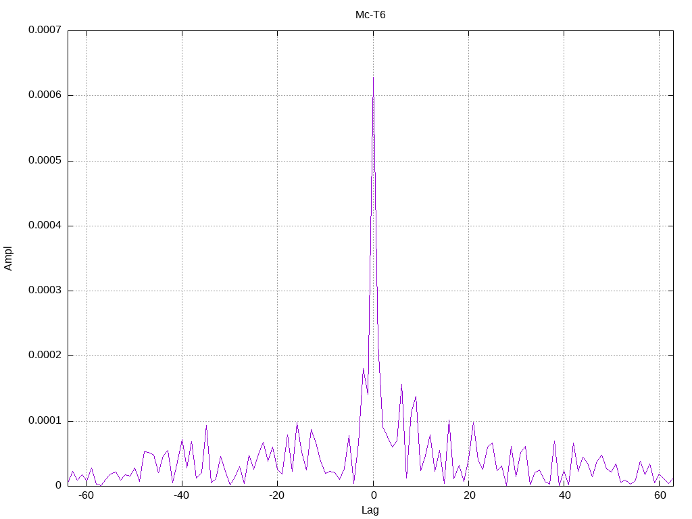
Task: Select the 0.0004 y-axis tick label
Action: [x=45, y=225]
